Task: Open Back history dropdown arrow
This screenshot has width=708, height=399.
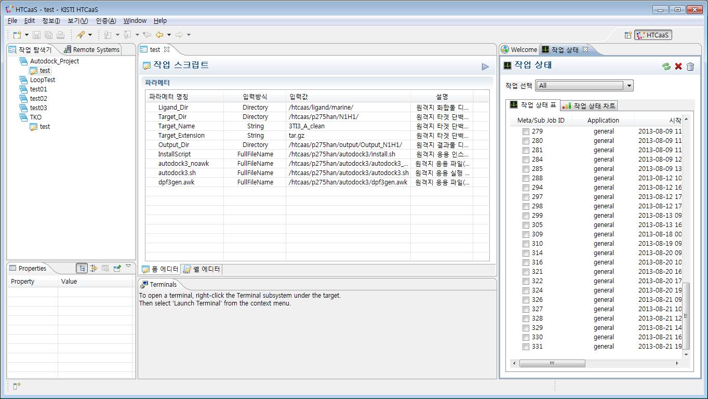Action: (x=169, y=35)
